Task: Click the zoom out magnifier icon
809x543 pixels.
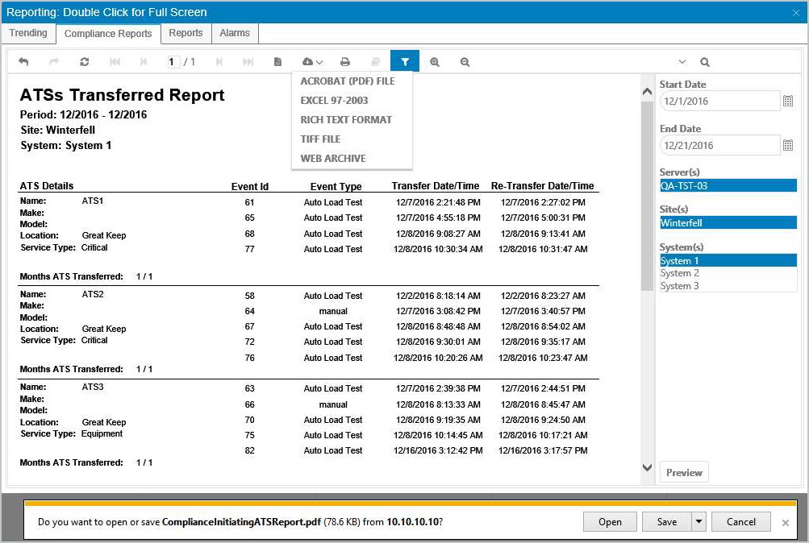Action: coord(465,62)
